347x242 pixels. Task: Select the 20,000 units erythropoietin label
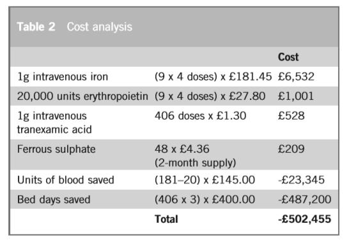click(x=82, y=96)
